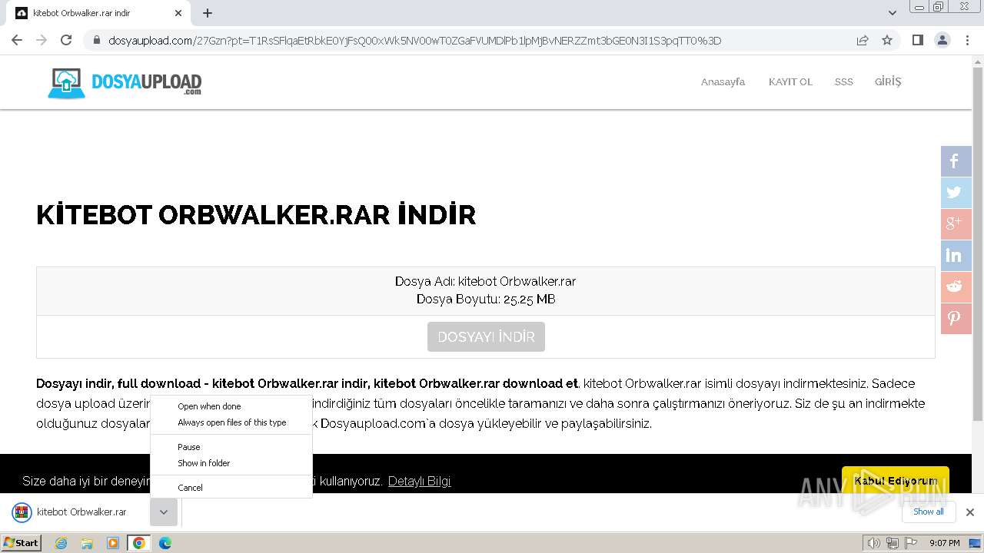Screen dimensions: 984x553
Task: Close the downloads bar
Action: click(970, 512)
